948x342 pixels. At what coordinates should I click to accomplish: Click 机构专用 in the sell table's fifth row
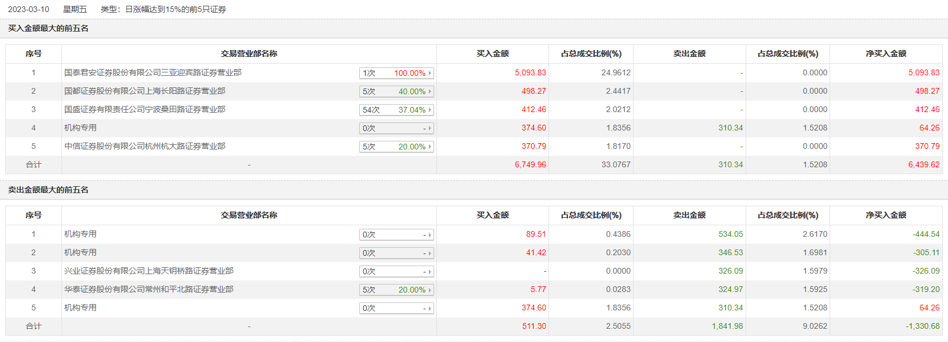pyautogui.click(x=80, y=308)
